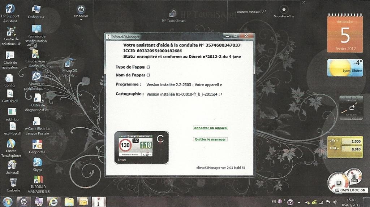This screenshot has width=370, height=207.
Task: Click the FR language indicator
Action: coord(274,202)
